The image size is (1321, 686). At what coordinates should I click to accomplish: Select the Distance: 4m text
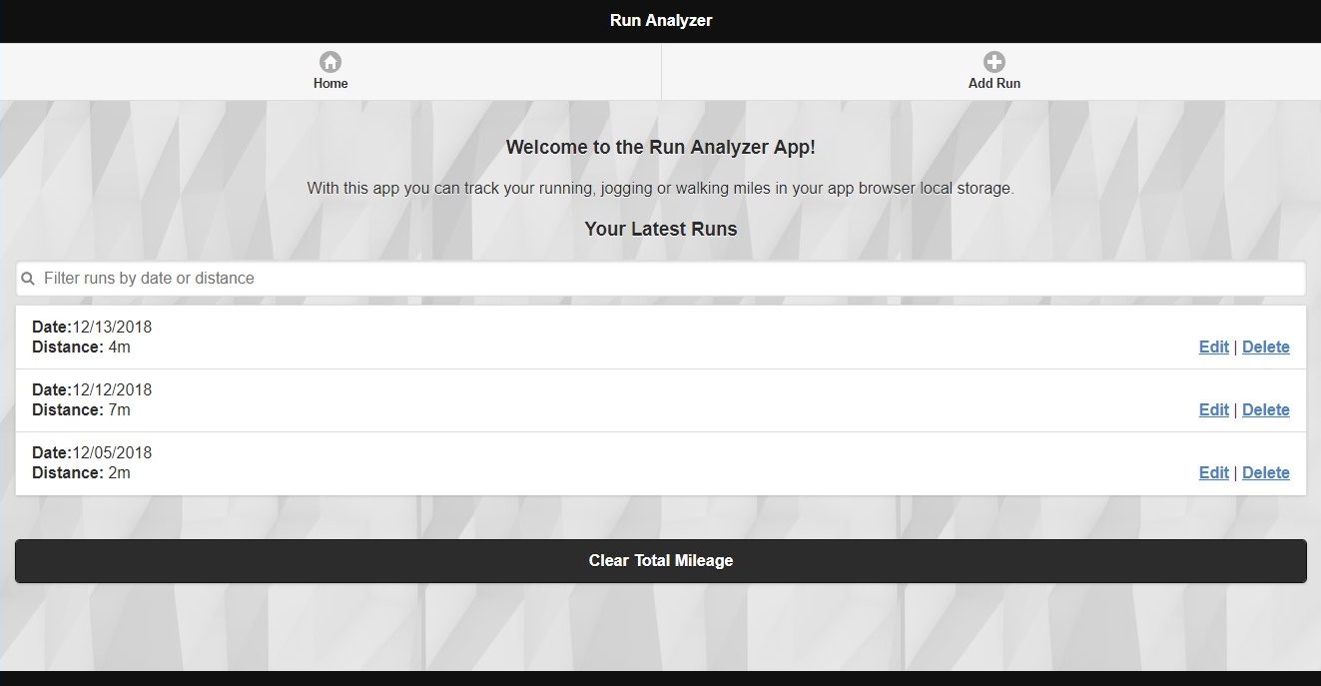81,347
